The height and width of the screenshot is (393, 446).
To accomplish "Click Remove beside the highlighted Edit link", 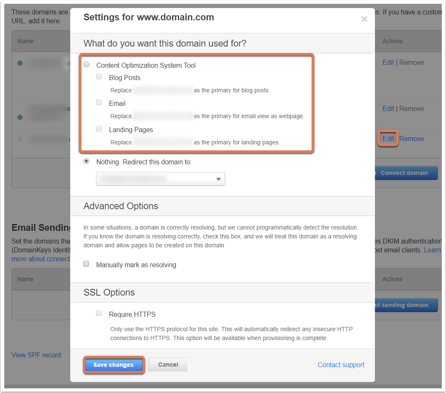I will [412, 138].
